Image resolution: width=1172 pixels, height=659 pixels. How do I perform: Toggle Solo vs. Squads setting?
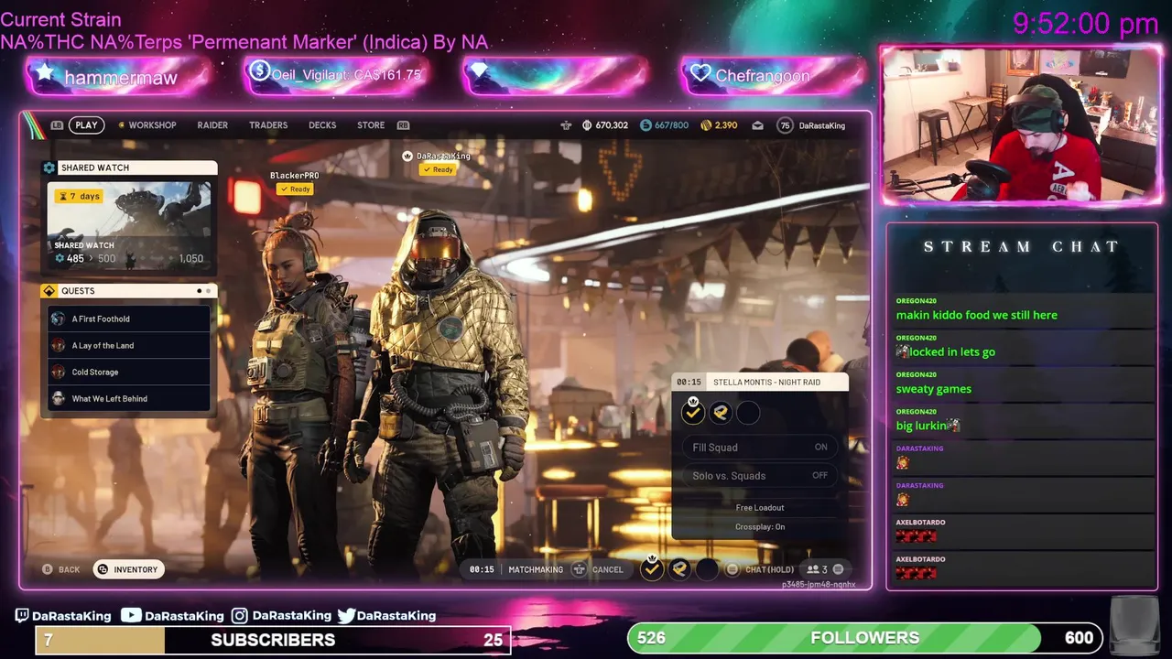(x=760, y=476)
